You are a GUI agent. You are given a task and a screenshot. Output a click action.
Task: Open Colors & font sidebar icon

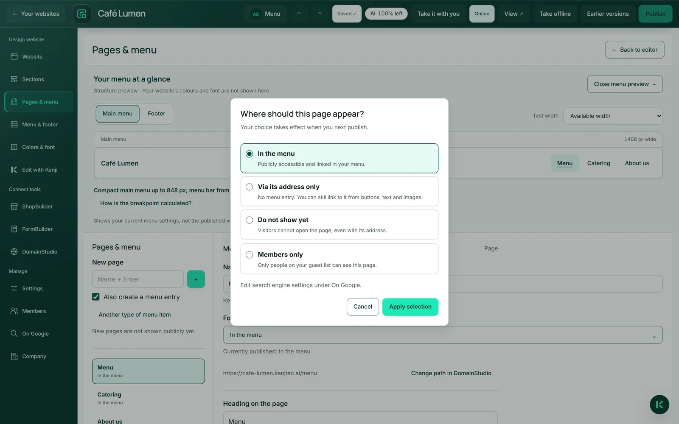pos(14,147)
